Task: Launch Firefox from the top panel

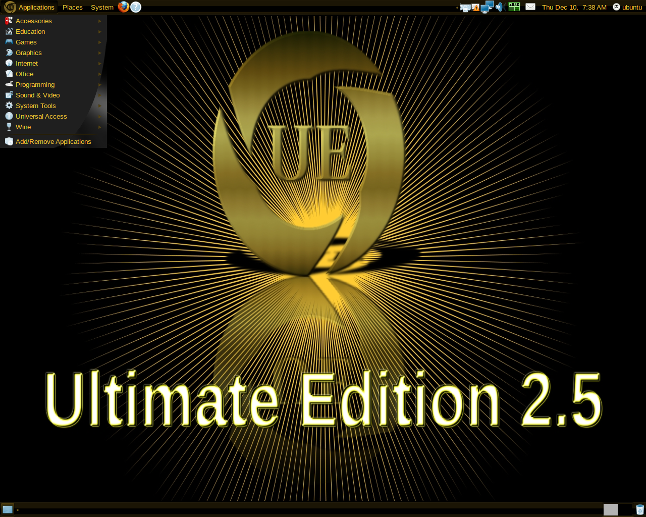Action: pyautogui.click(x=124, y=7)
